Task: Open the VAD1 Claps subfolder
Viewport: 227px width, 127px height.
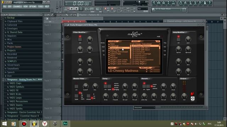Action: click(15, 83)
